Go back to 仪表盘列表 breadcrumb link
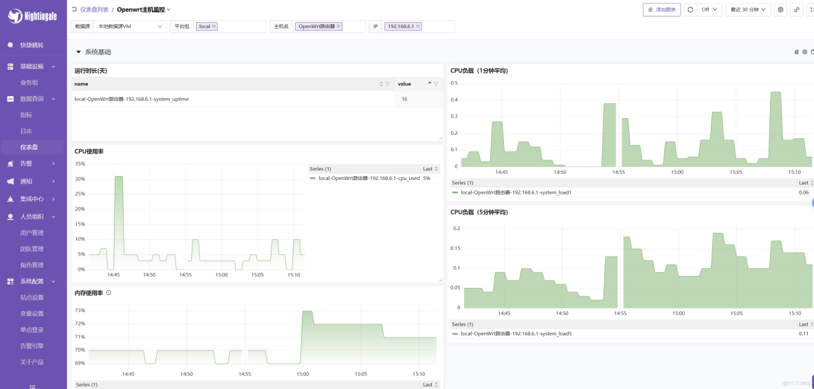 pyautogui.click(x=94, y=10)
